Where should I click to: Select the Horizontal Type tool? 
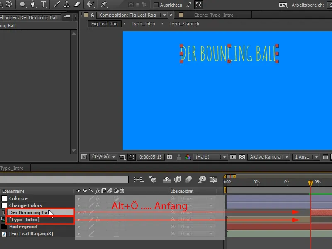click(43, 5)
